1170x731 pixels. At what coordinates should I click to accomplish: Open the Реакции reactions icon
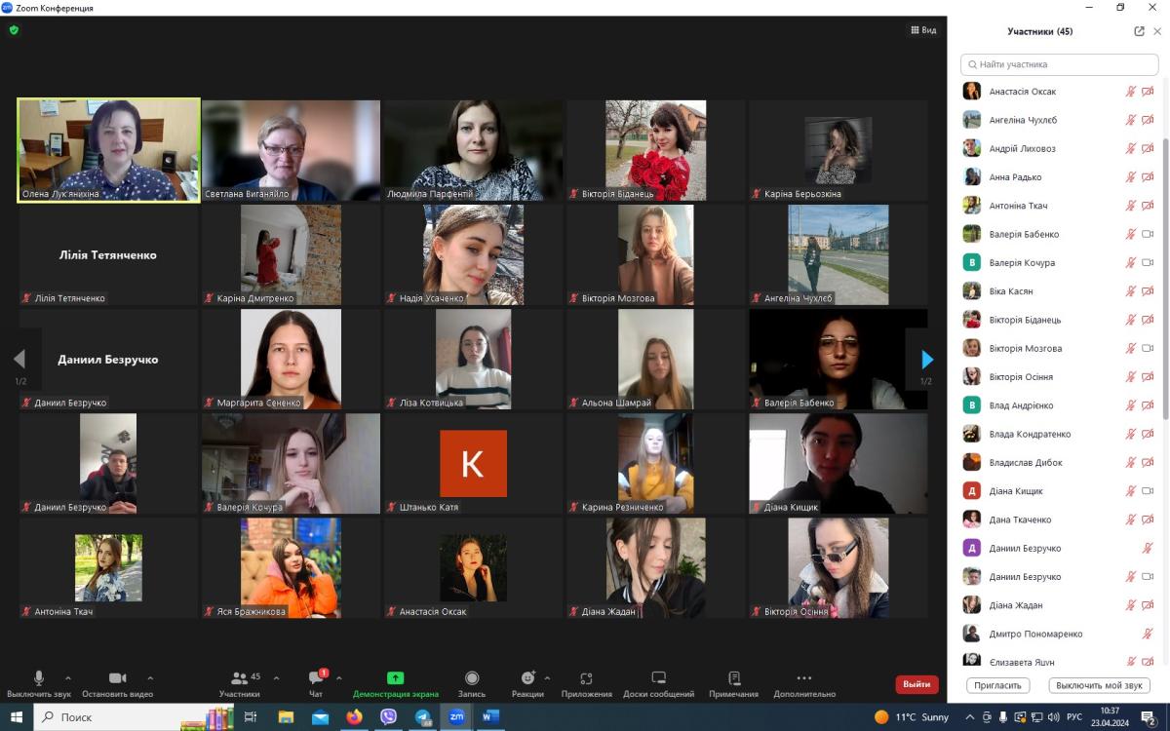[527, 678]
